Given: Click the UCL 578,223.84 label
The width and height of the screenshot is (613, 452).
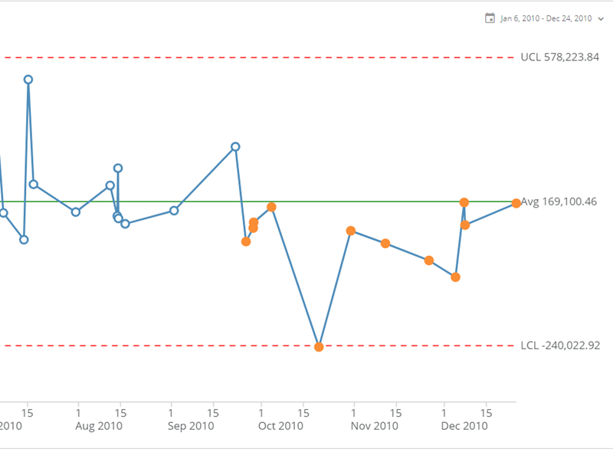Looking at the screenshot, I should coord(559,57).
